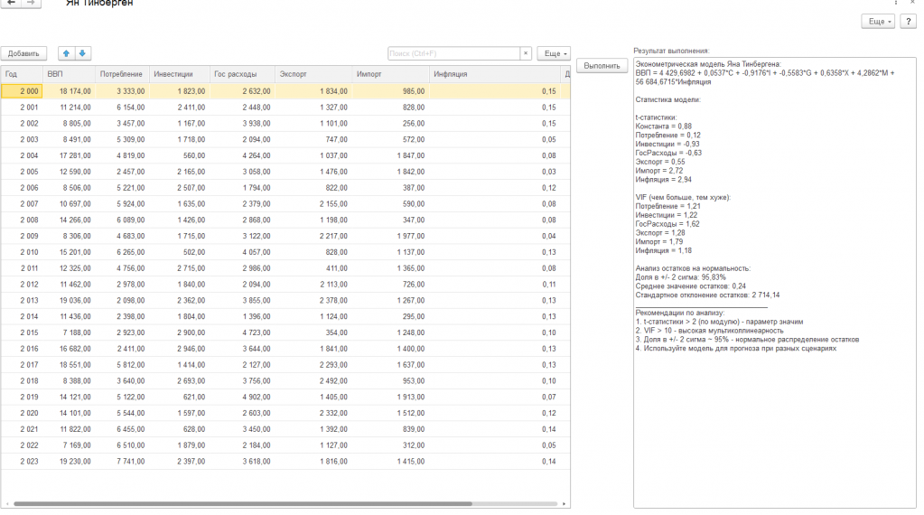Click the Инвестиции column header

[180, 74]
